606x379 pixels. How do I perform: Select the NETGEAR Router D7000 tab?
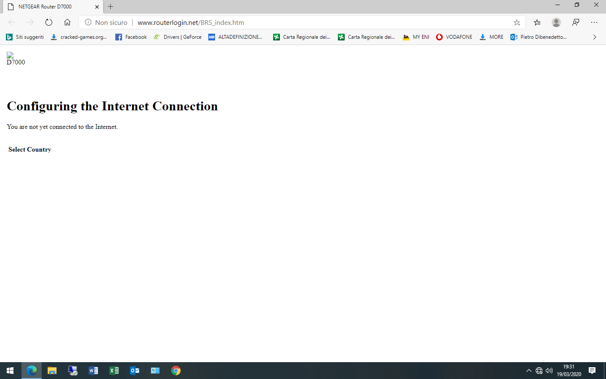53,7
